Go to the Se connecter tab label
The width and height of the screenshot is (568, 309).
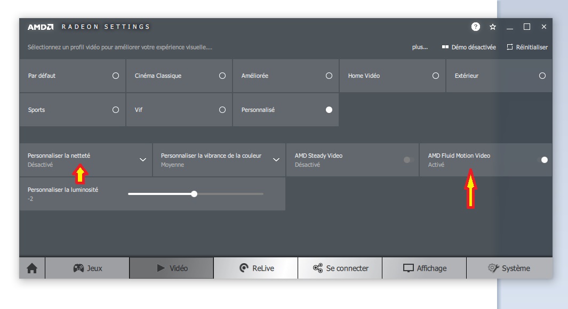[347, 268]
